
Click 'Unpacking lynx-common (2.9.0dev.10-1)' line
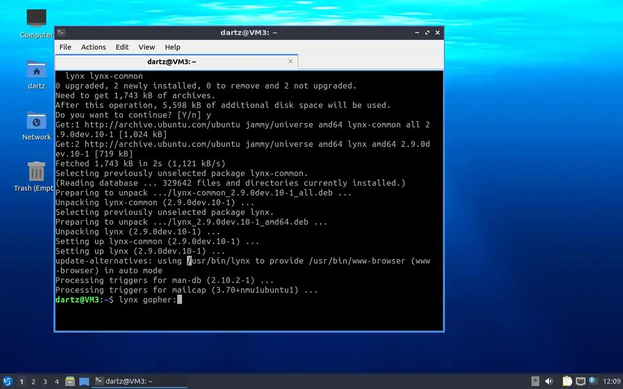155,202
